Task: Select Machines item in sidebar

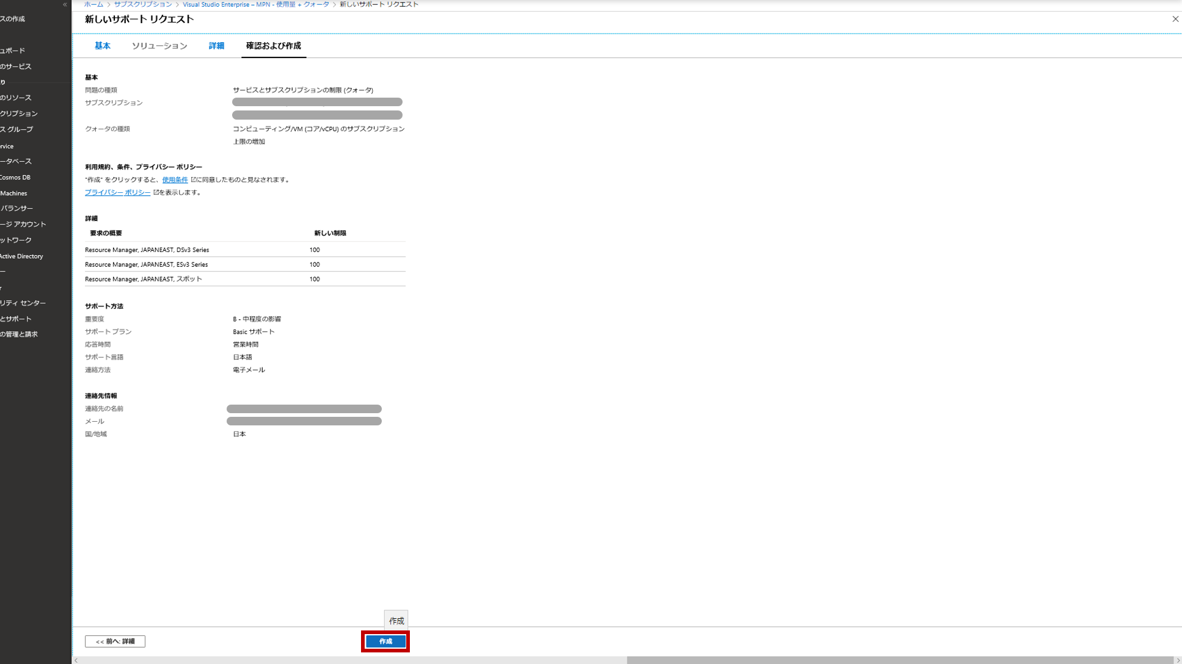Action: click(13, 193)
